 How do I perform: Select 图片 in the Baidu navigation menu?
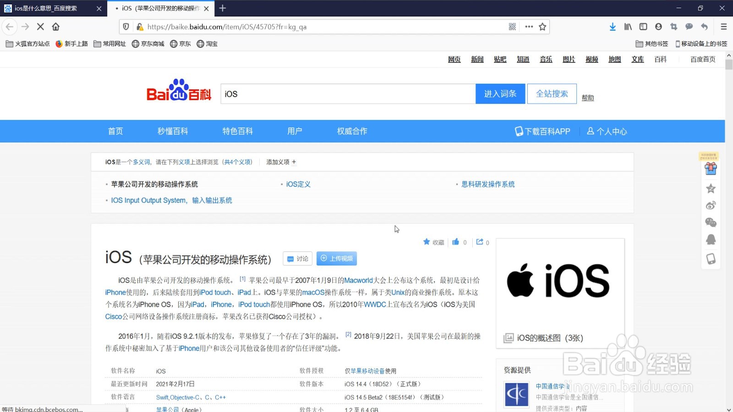[x=569, y=59]
